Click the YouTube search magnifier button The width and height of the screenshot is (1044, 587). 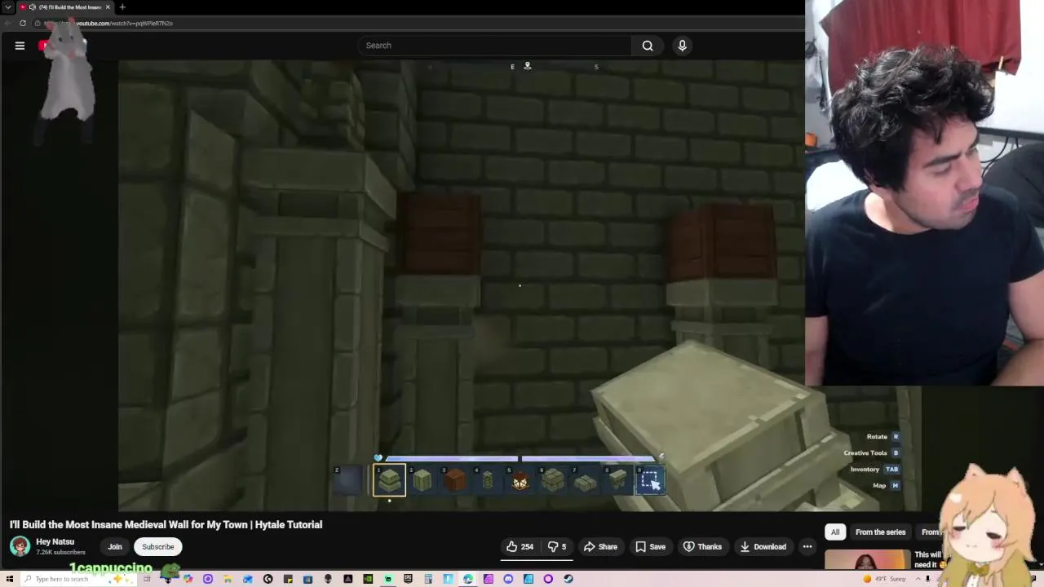(x=648, y=46)
